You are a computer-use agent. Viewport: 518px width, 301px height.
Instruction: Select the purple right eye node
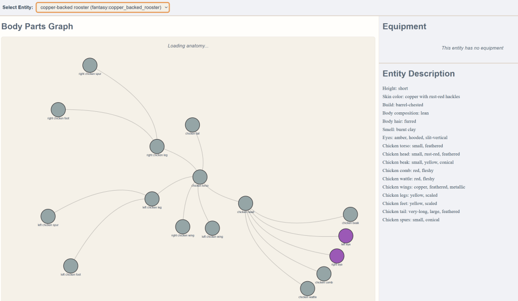coord(337,256)
